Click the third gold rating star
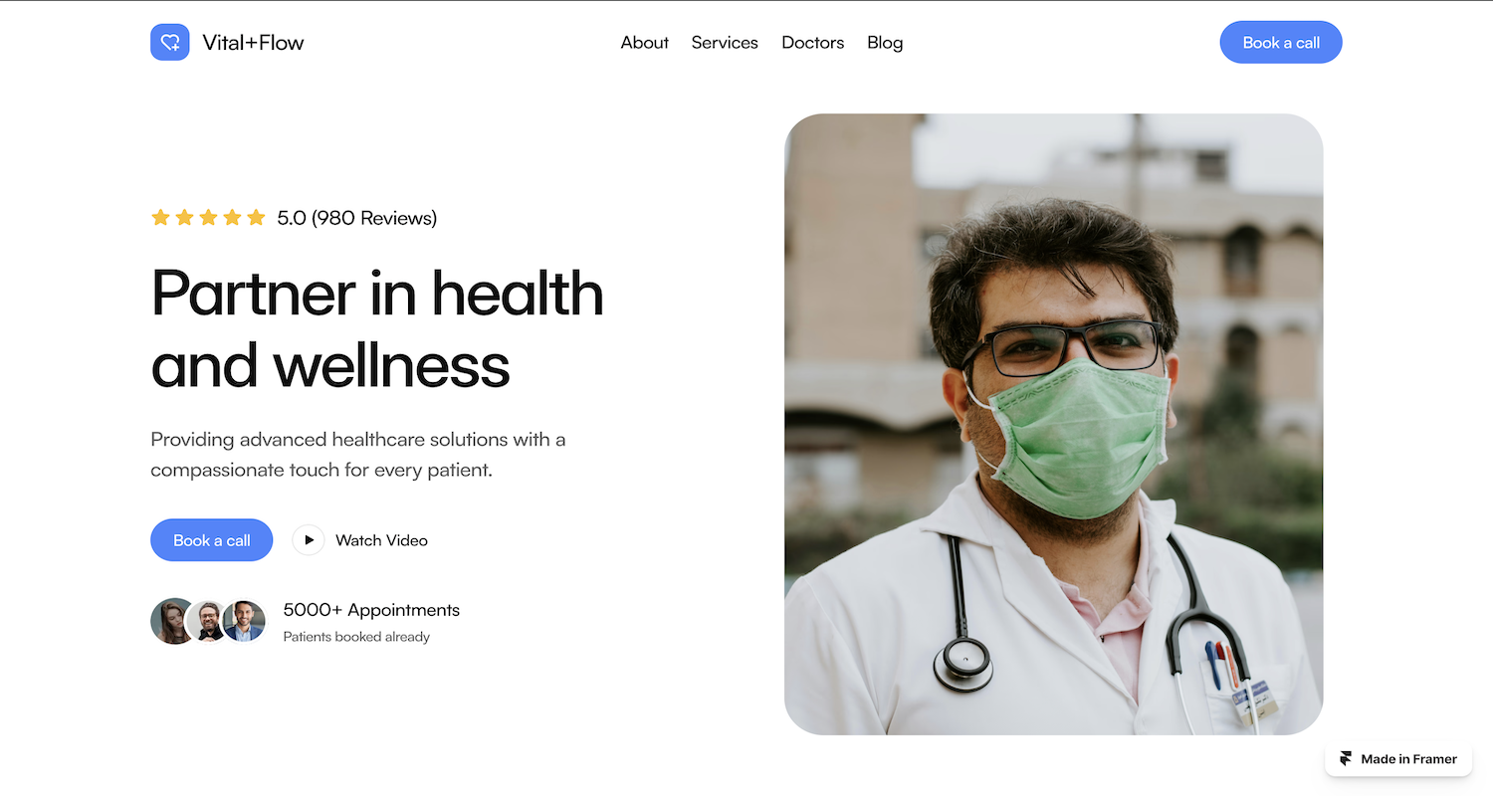Viewport: 1493px width, 796px height. [x=208, y=217]
